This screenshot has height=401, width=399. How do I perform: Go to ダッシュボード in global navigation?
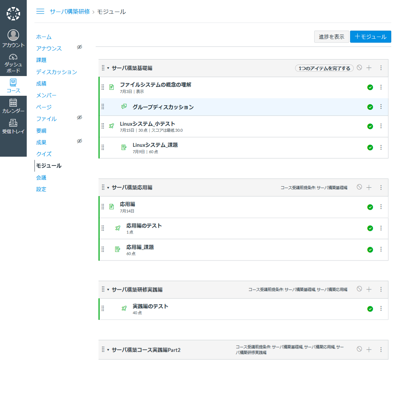coord(13,64)
